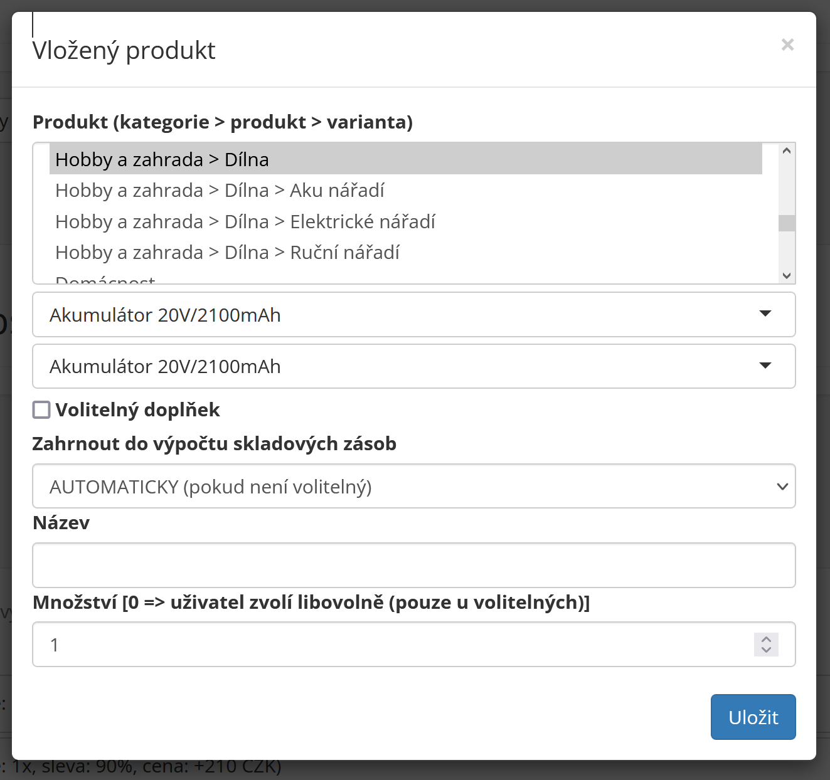Click the Uložit button
The height and width of the screenshot is (780, 830).
753,717
